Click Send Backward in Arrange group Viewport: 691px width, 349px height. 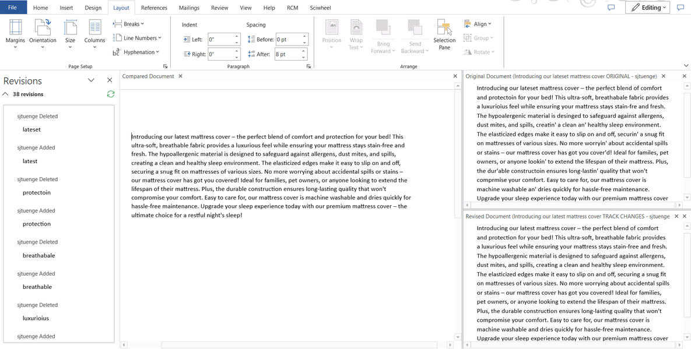tap(414, 33)
